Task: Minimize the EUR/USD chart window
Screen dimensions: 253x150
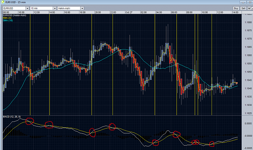Action: pyautogui.click(x=243, y=2)
